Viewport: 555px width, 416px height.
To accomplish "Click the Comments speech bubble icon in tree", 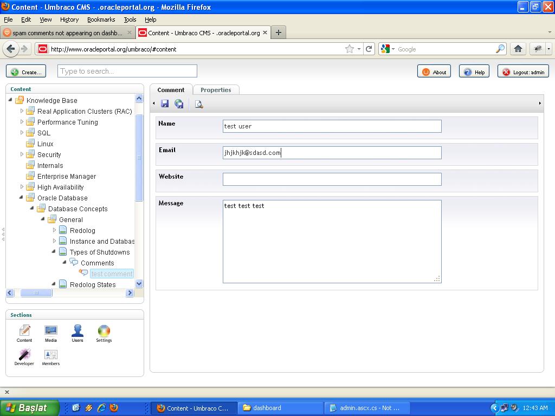I will click(x=74, y=262).
